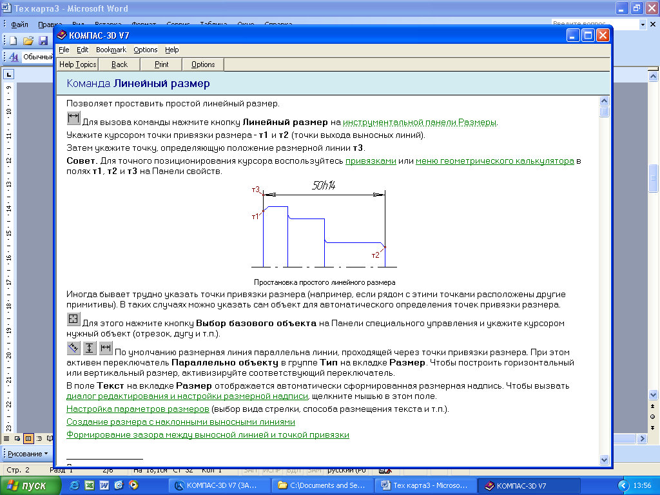
Task: Click help window scrollbar down arrow
Action: pos(604,460)
